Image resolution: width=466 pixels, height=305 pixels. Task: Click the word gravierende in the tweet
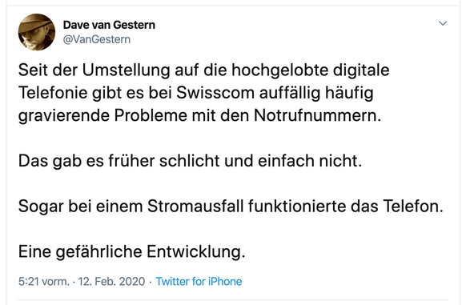[64, 116]
